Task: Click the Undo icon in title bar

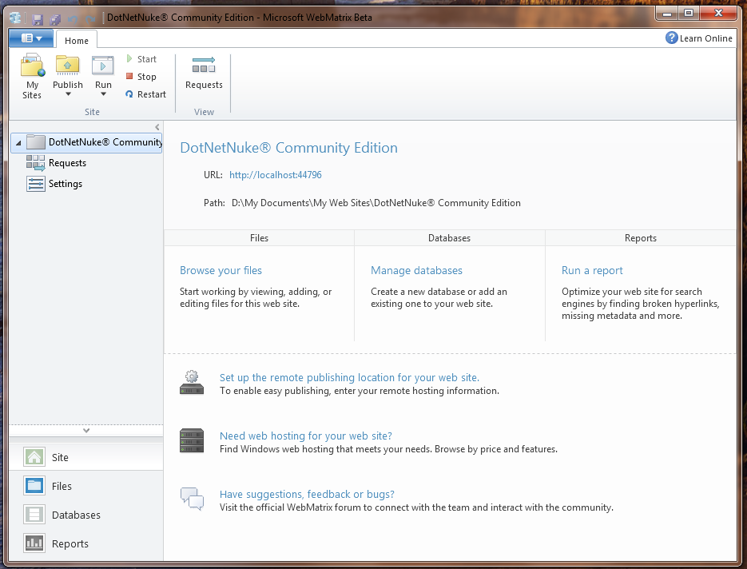Action: (x=73, y=19)
